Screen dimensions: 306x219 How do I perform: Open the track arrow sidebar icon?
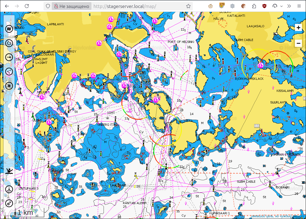point(9,57)
